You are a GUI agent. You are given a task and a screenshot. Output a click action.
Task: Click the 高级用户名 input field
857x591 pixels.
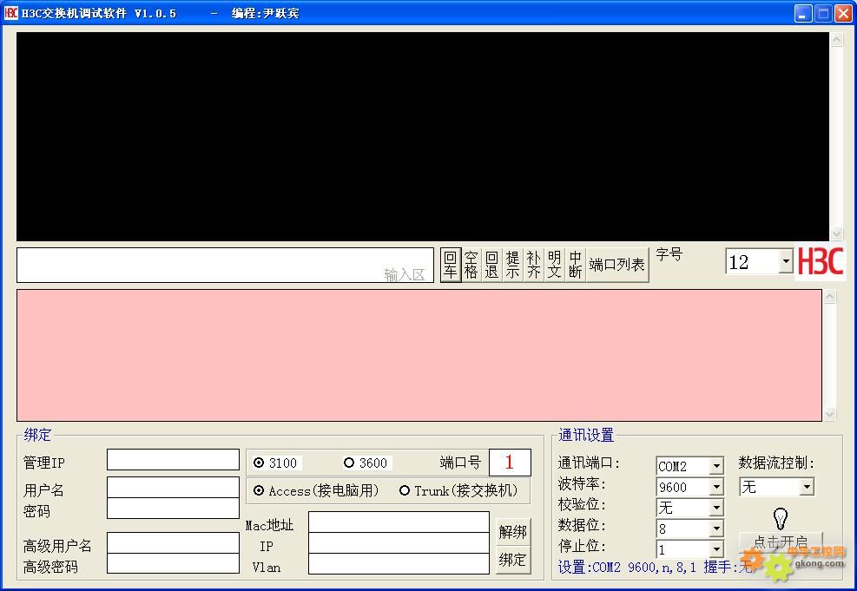point(173,543)
